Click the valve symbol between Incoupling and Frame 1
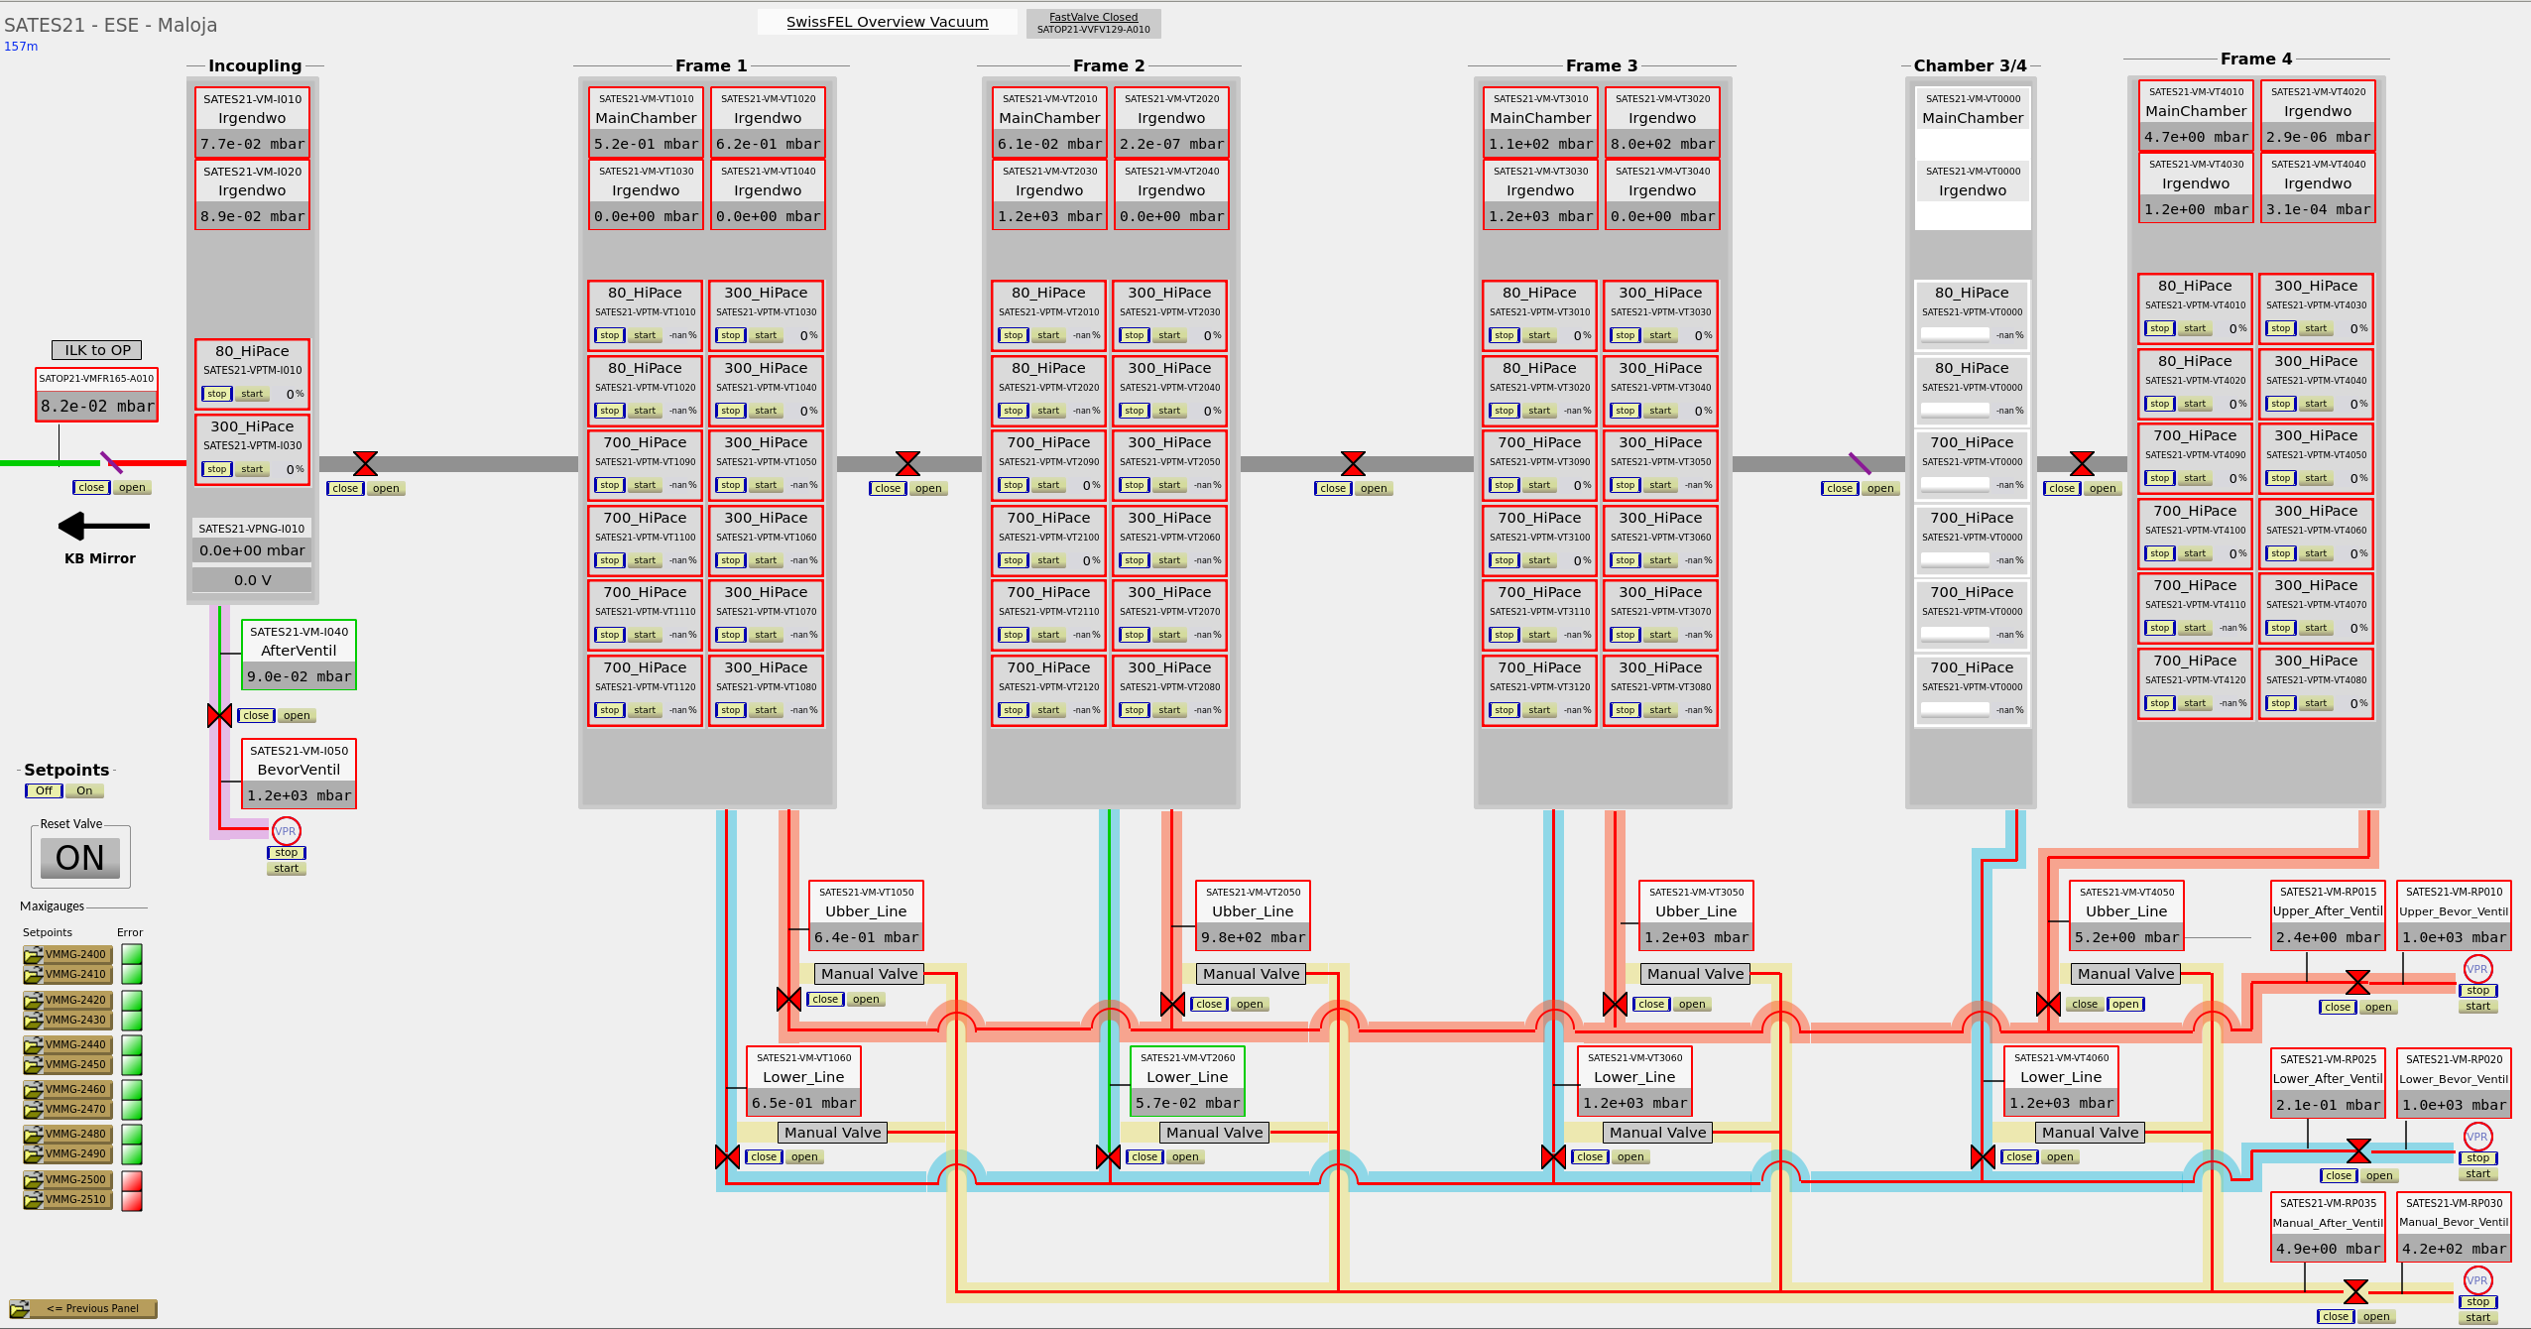The height and width of the screenshot is (1329, 2531). tap(365, 463)
